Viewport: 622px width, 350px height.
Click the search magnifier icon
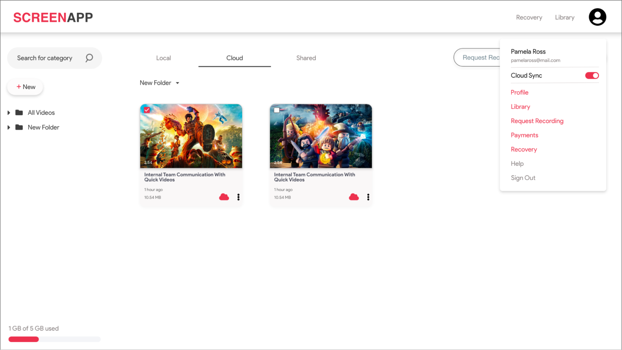coord(89,58)
